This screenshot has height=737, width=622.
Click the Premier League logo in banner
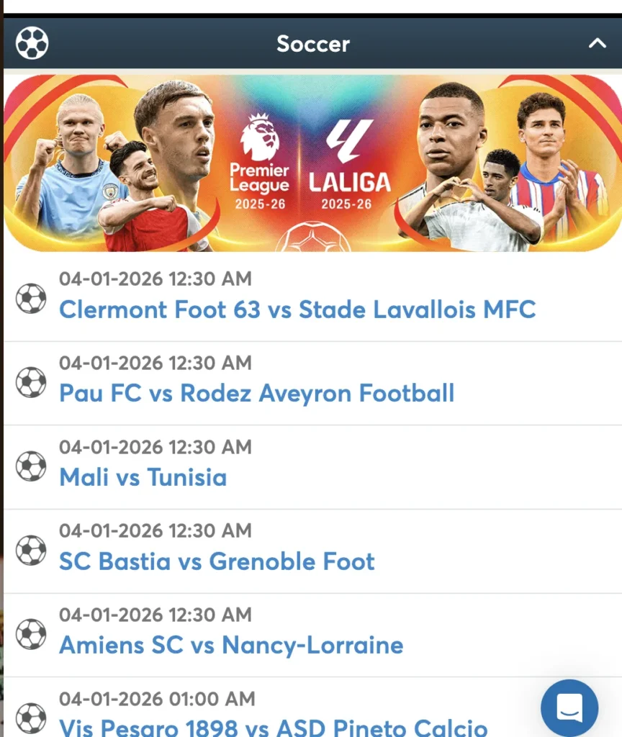point(259,163)
